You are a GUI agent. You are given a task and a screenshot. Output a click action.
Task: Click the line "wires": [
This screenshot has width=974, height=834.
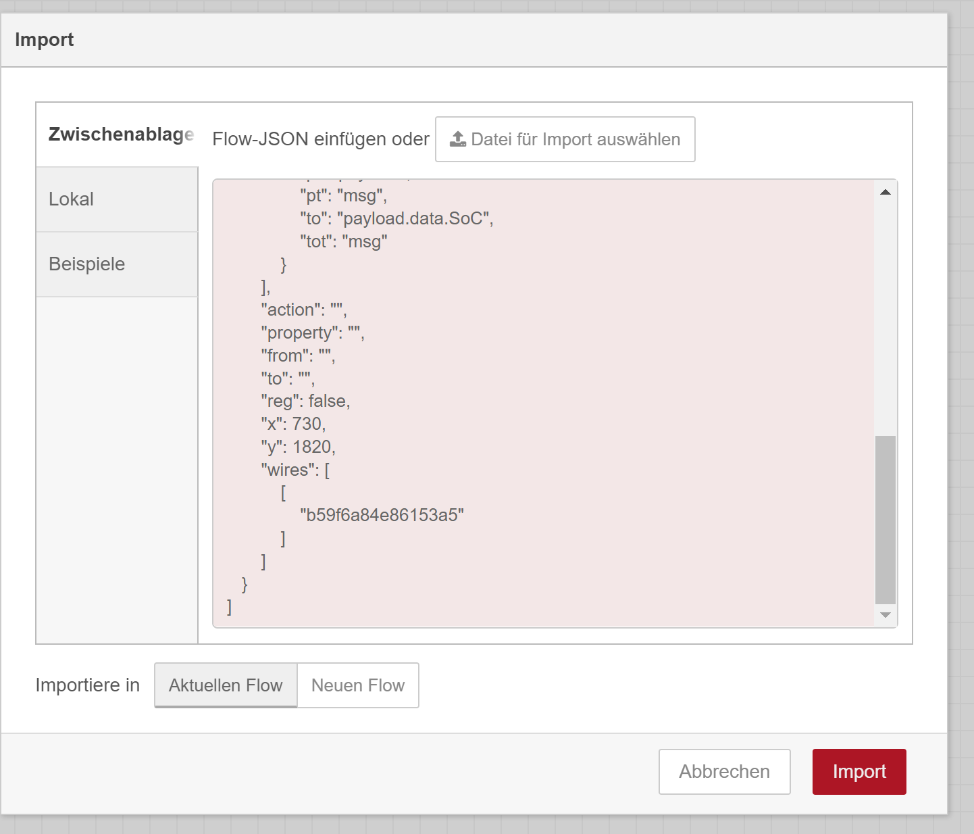coord(296,470)
